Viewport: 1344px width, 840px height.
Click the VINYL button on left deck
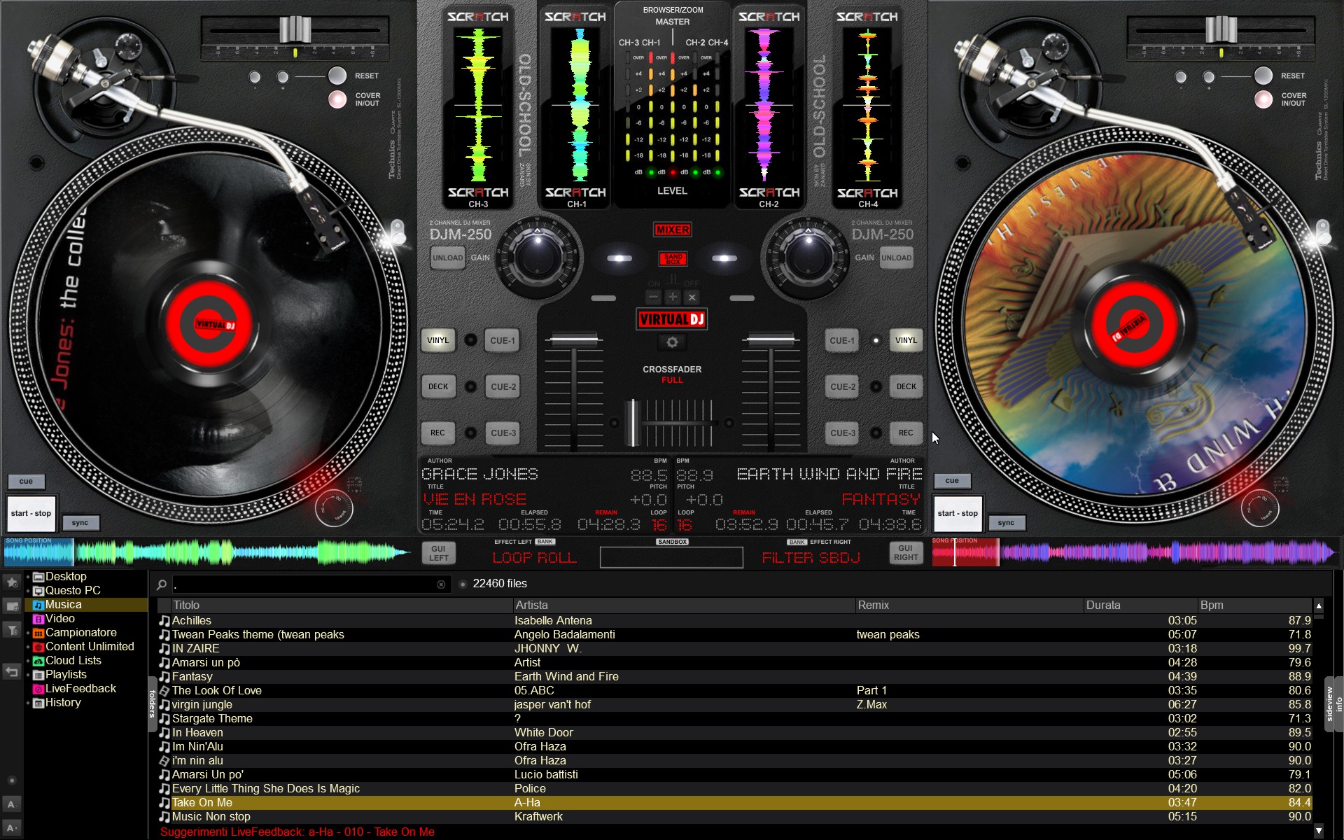click(x=438, y=339)
